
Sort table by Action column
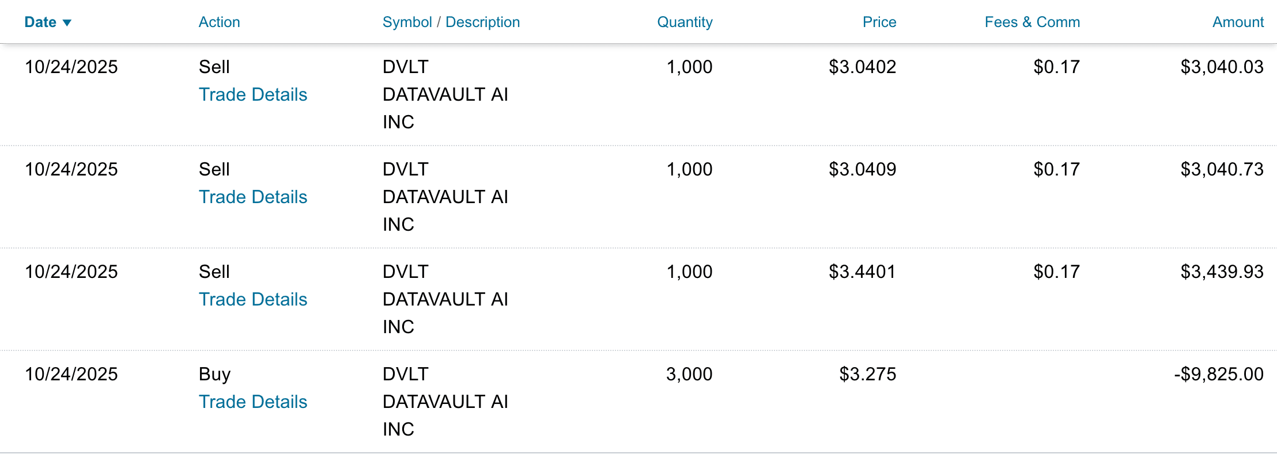(x=219, y=22)
